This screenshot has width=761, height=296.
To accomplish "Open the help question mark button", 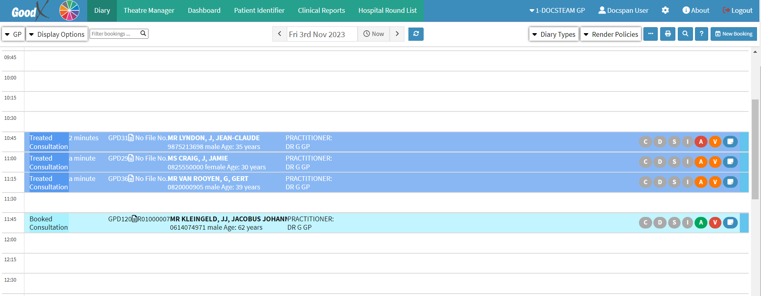I will point(701,34).
